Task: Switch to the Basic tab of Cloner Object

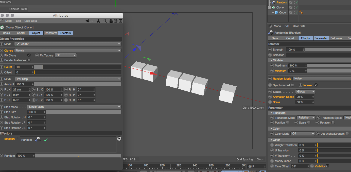Action: tap(7, 33)
